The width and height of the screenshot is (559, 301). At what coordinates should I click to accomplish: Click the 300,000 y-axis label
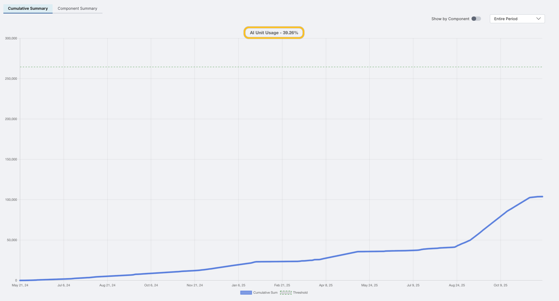[x=11, y=38]
